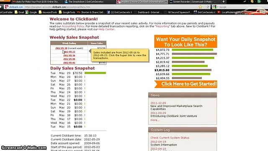Open the Shorten & Share bitly bookmark
268x151 pixels.
90,12
